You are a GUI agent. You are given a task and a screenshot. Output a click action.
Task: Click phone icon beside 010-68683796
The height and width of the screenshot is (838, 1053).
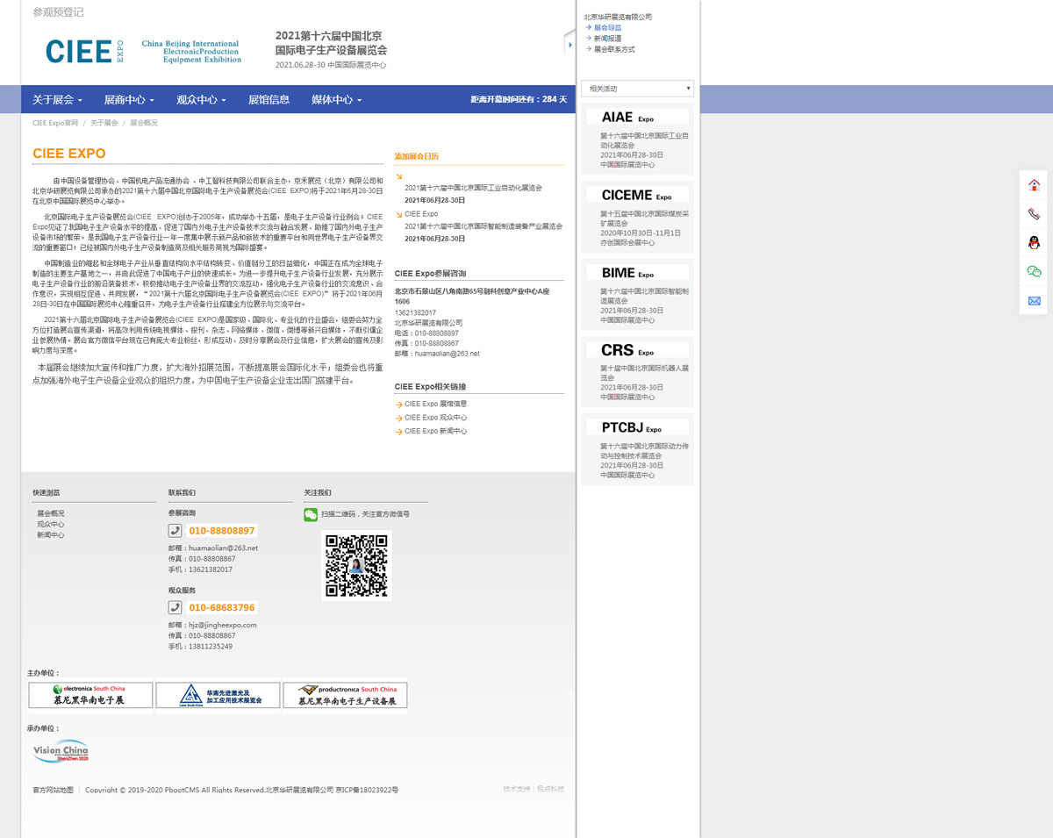(175, 607)
